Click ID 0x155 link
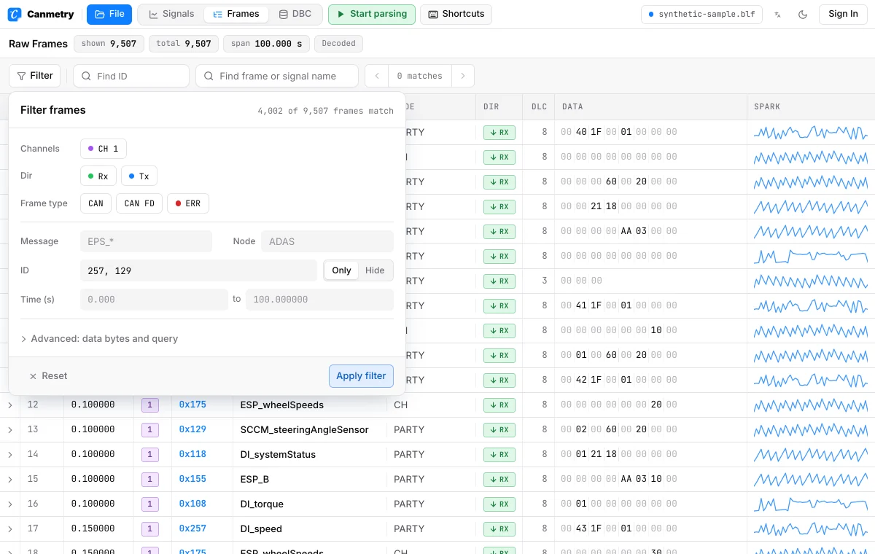The height and width of the screenshot is (554, 875). [192, 480]
